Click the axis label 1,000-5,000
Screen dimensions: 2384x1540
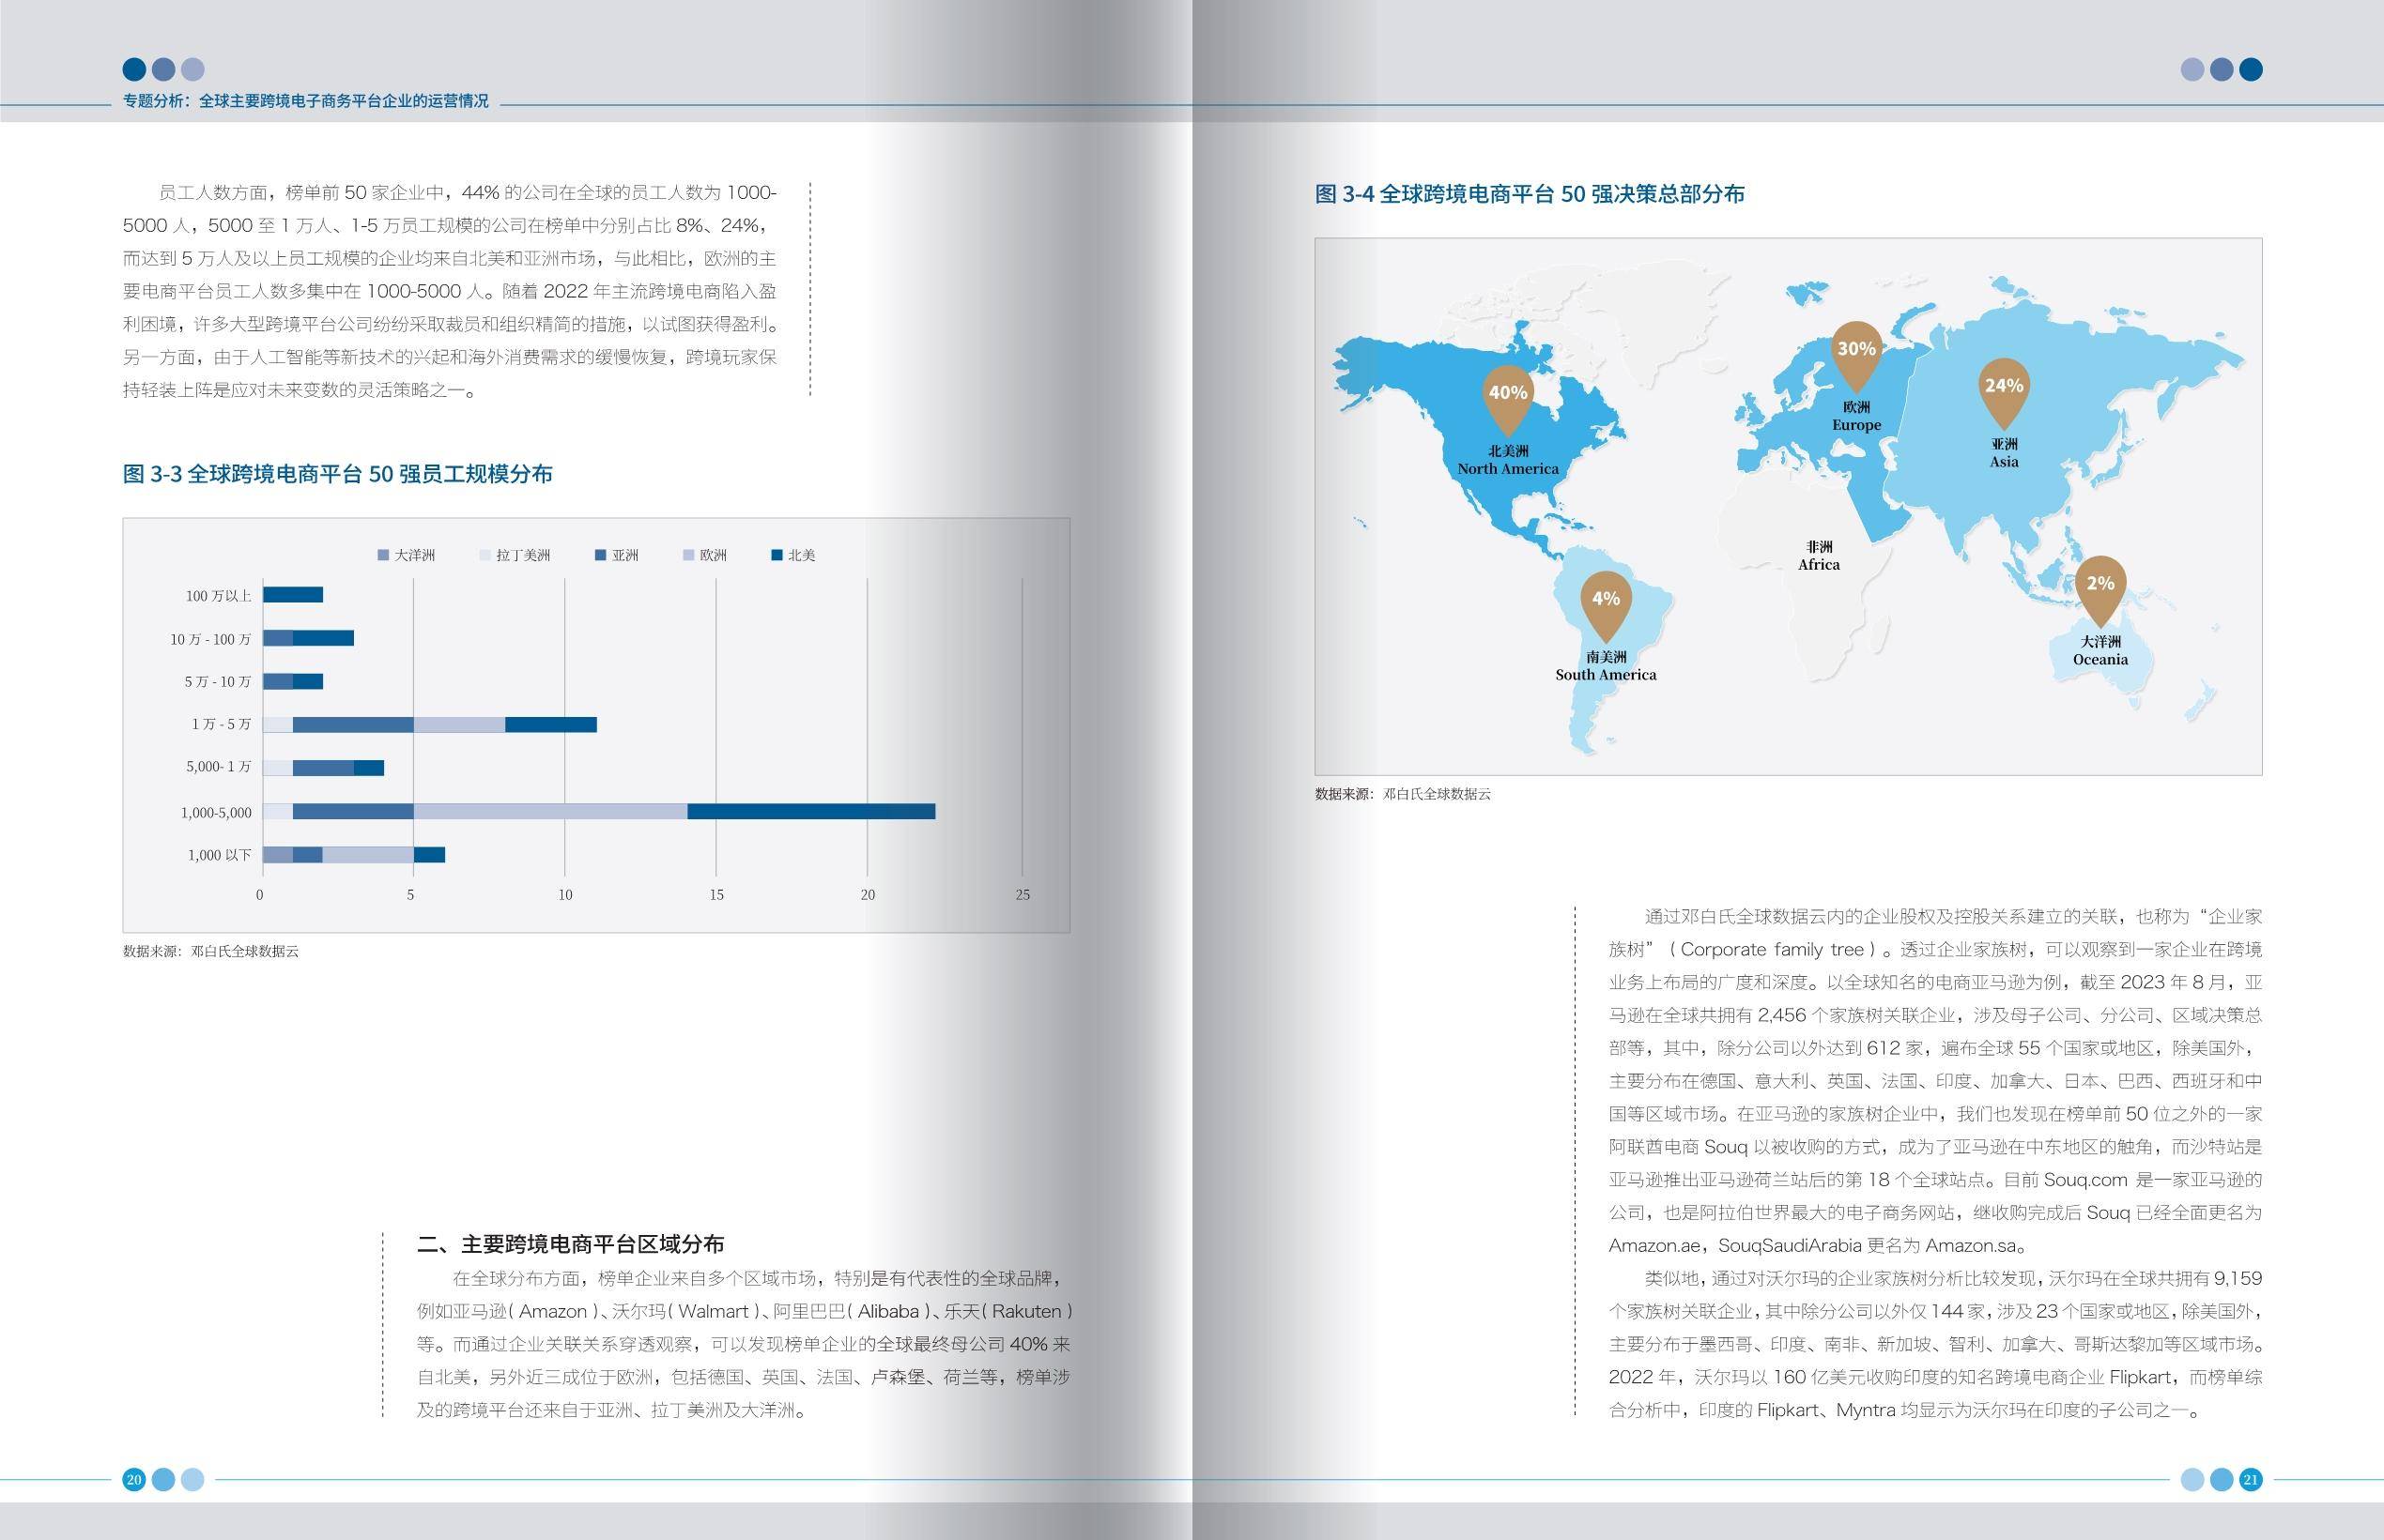tap(216, 813)
